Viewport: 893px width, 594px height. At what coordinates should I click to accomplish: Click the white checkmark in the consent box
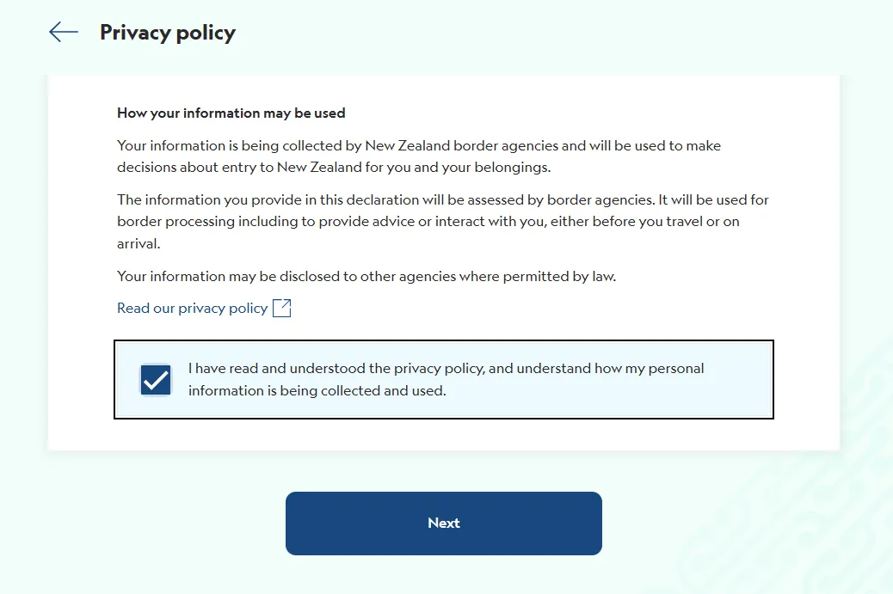pyautogui.click(x=156, y=380)
